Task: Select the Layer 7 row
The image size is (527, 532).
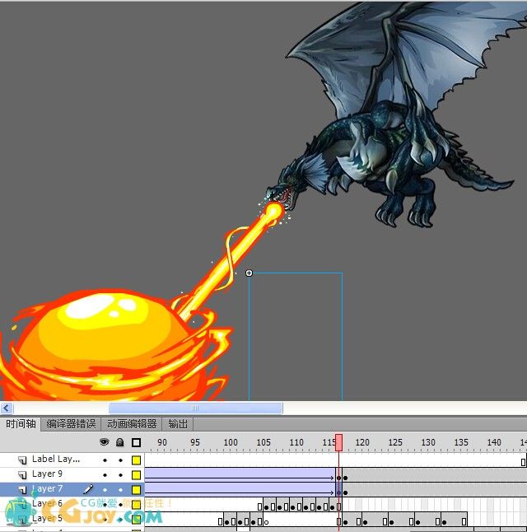Action: (72, 490)
